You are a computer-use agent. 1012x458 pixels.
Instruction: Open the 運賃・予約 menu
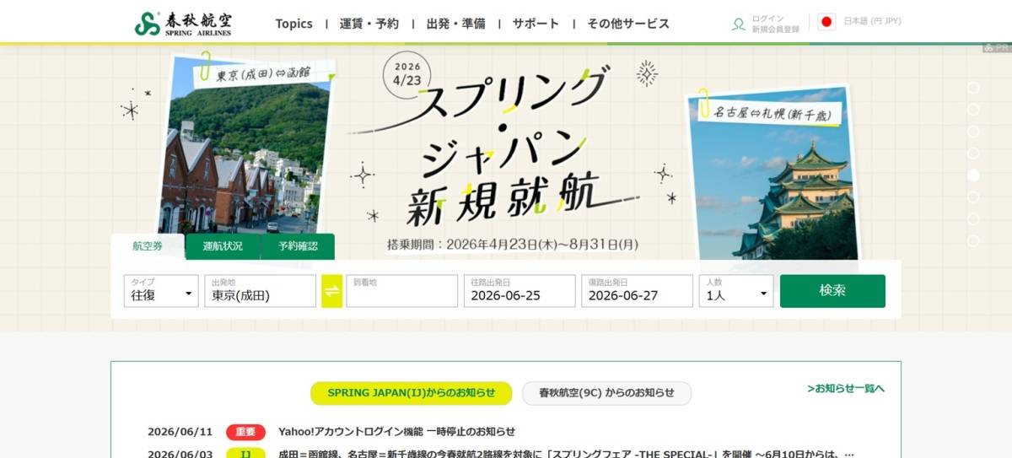tap(369, 24)
